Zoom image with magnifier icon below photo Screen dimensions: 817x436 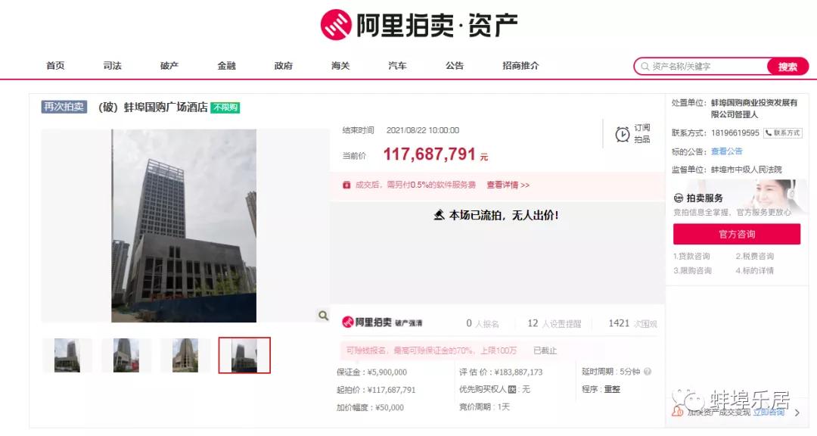pos(323,316)
